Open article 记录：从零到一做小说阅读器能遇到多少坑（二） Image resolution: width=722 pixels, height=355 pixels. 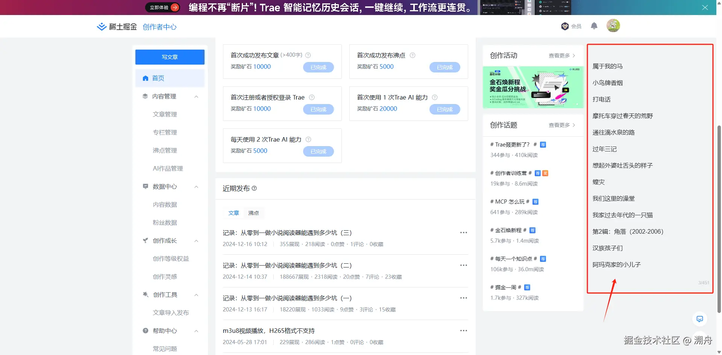click(x=287, y=266)
